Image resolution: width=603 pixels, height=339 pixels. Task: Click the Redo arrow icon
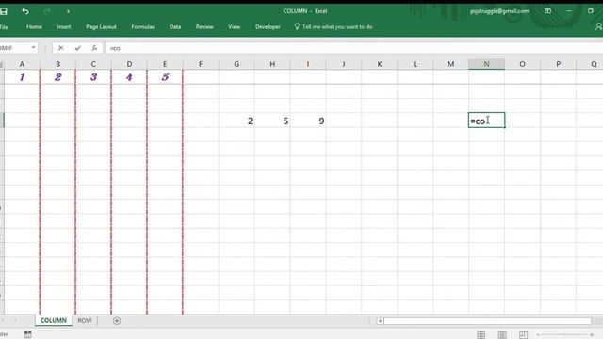[x=47, y=11]
